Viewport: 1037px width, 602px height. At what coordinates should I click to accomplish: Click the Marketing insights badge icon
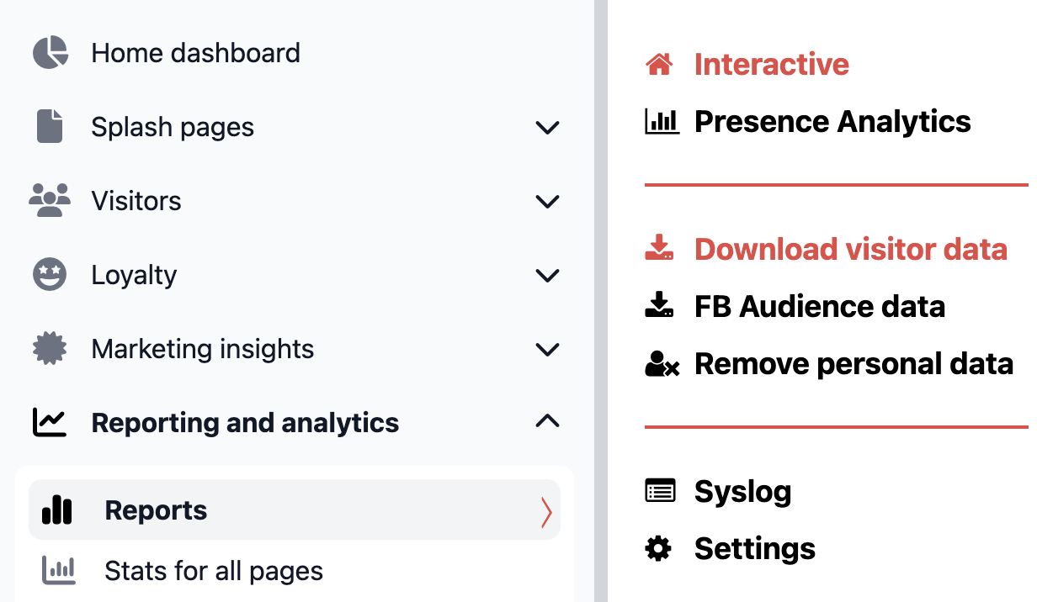(x=50, y=349)
